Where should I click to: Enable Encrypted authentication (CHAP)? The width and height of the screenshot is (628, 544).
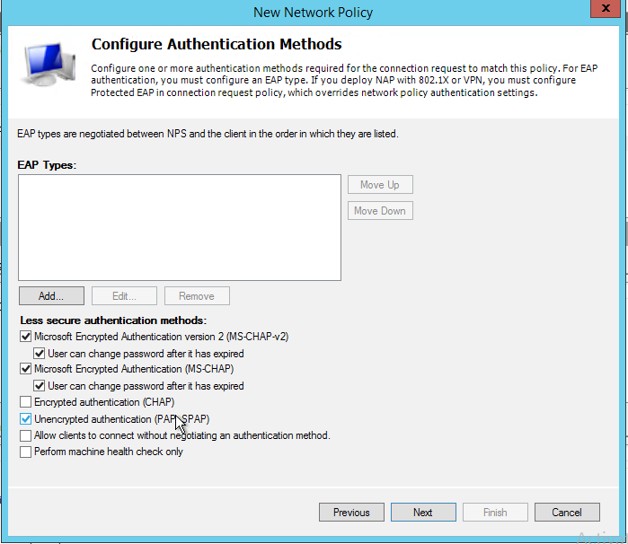click(x=25, y=402)
